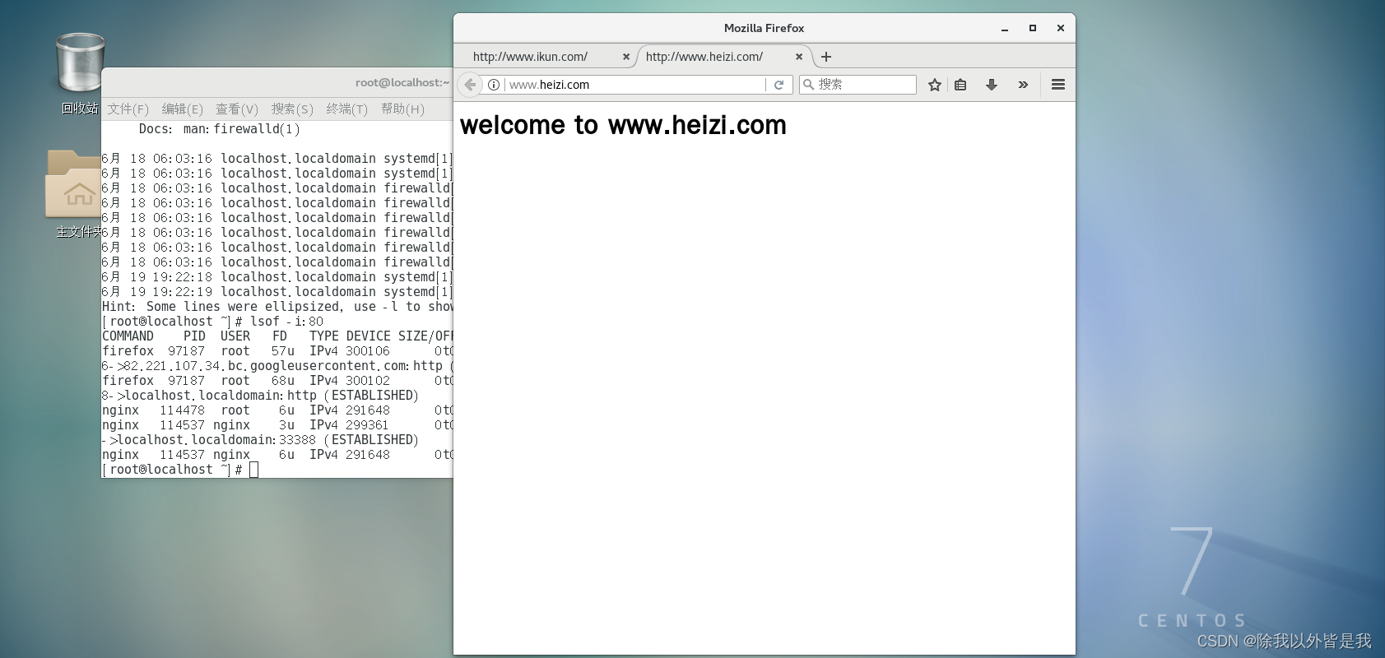This screenshot has width=1385, height=658.
Task: Click the Mozilla Firefox title bar
Action: pos(764,28)
